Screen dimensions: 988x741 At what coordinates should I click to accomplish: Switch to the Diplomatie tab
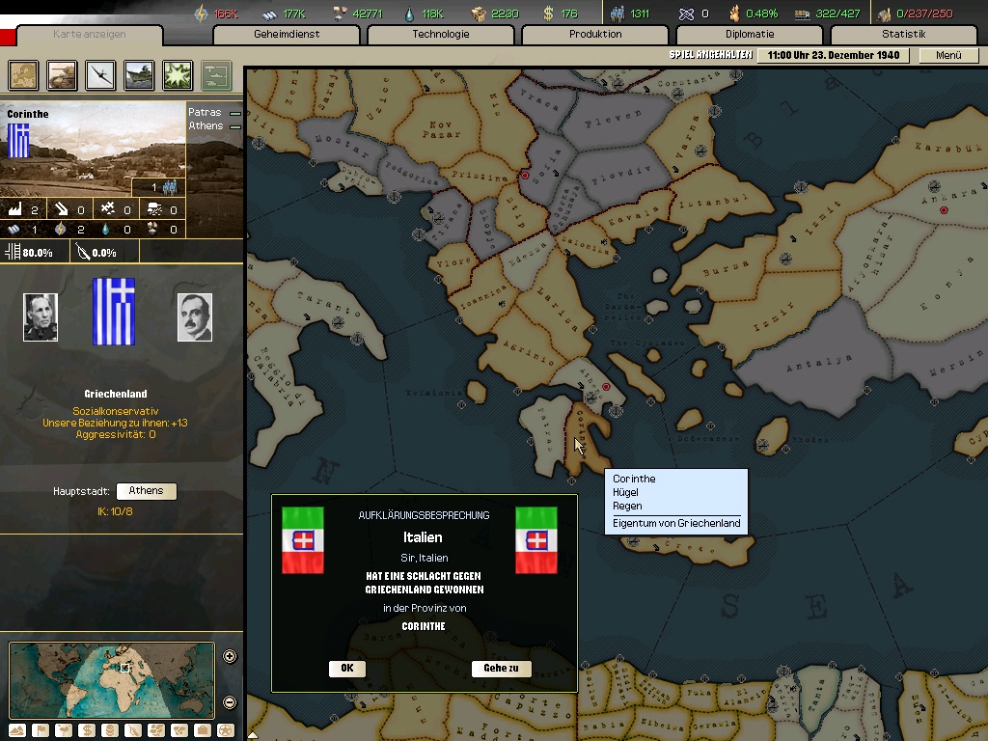(x=749, y=35)
